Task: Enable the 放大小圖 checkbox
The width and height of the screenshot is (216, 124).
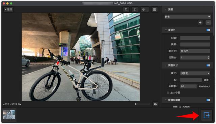Action: (168, 93)
